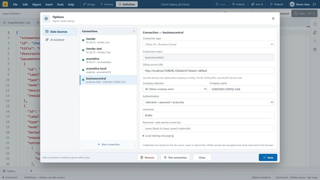Open the Report menu
This screenshot has width=320, height=180.
37,4
